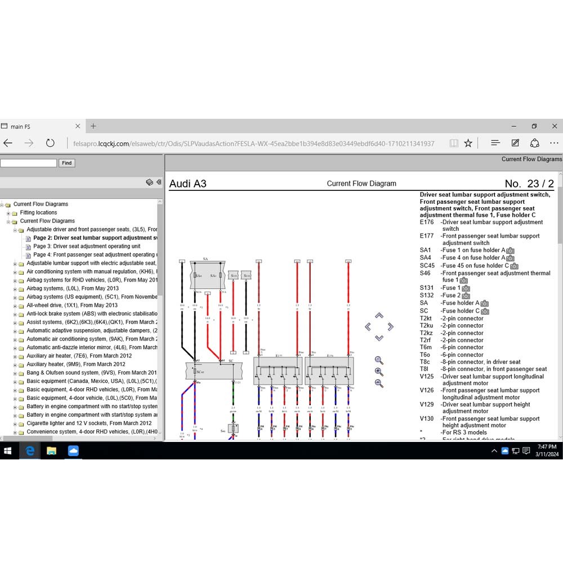Viewport: 563px width, 563px height.
Task: Open the browser Hub panel
Action: click(x=495, y=143)
